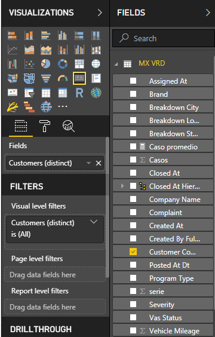
Task: Select the Gauge visual
Action: pyautogui.click(x=63, y=78)
